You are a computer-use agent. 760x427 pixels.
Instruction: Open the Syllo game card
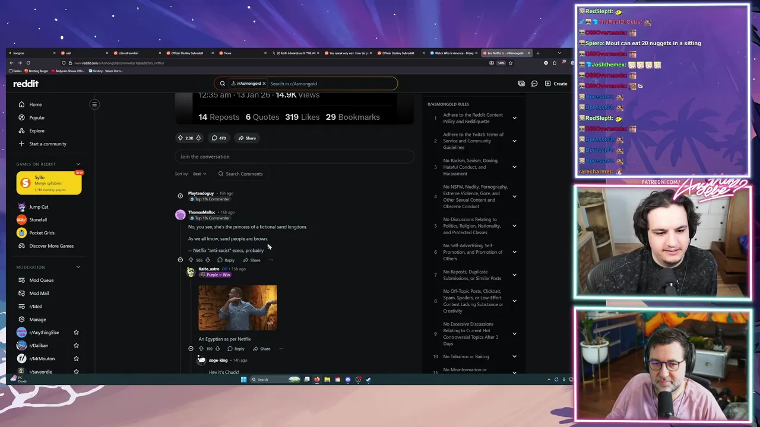point(49,183)
